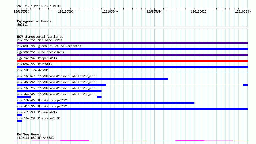Click ruler coordinate 126185590
256x144 pixels.
click(66, 11)
